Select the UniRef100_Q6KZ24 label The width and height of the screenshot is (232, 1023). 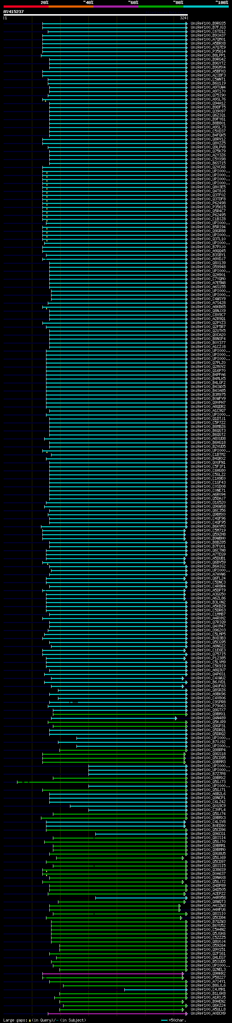(x=208, y=1006)
